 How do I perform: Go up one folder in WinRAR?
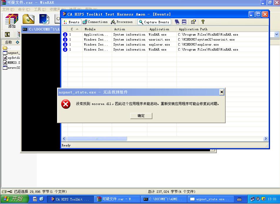[x=7, y=34]
